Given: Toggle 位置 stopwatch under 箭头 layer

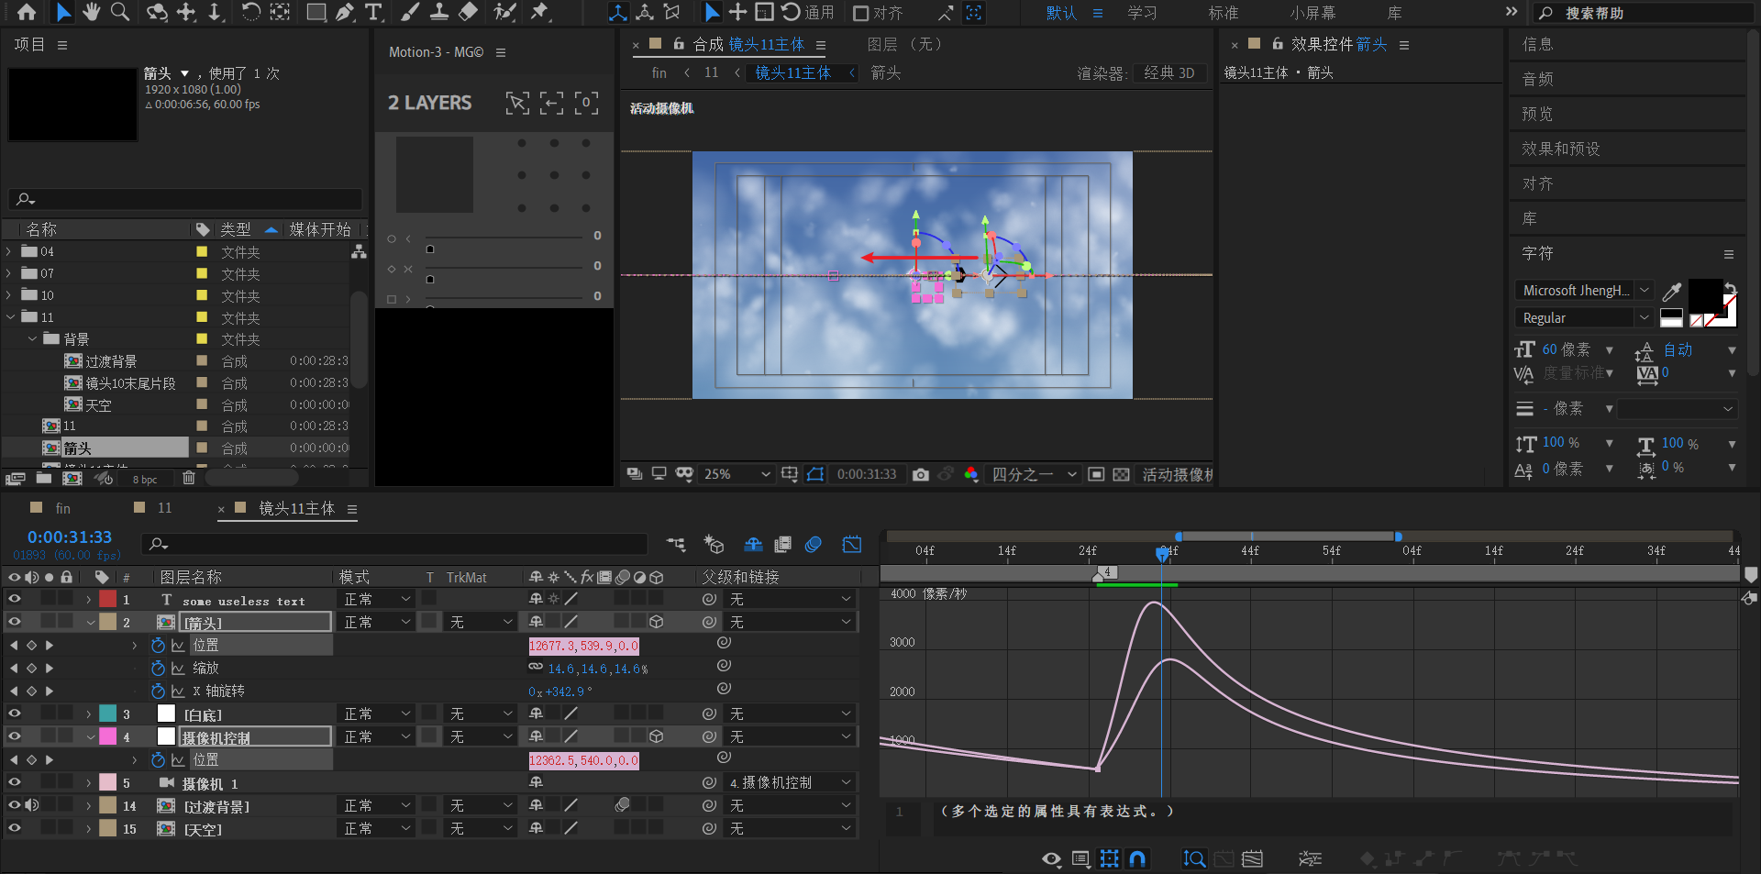Looking at the screenshot, I should (158, 645).
